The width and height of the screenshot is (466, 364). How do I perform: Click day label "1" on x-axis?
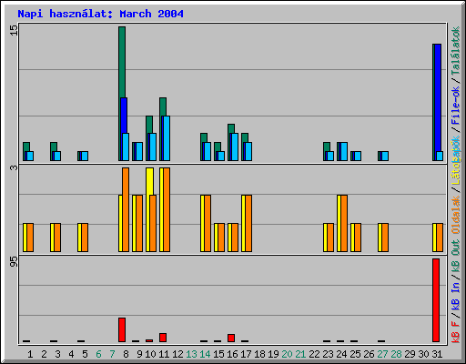[30, 354]
